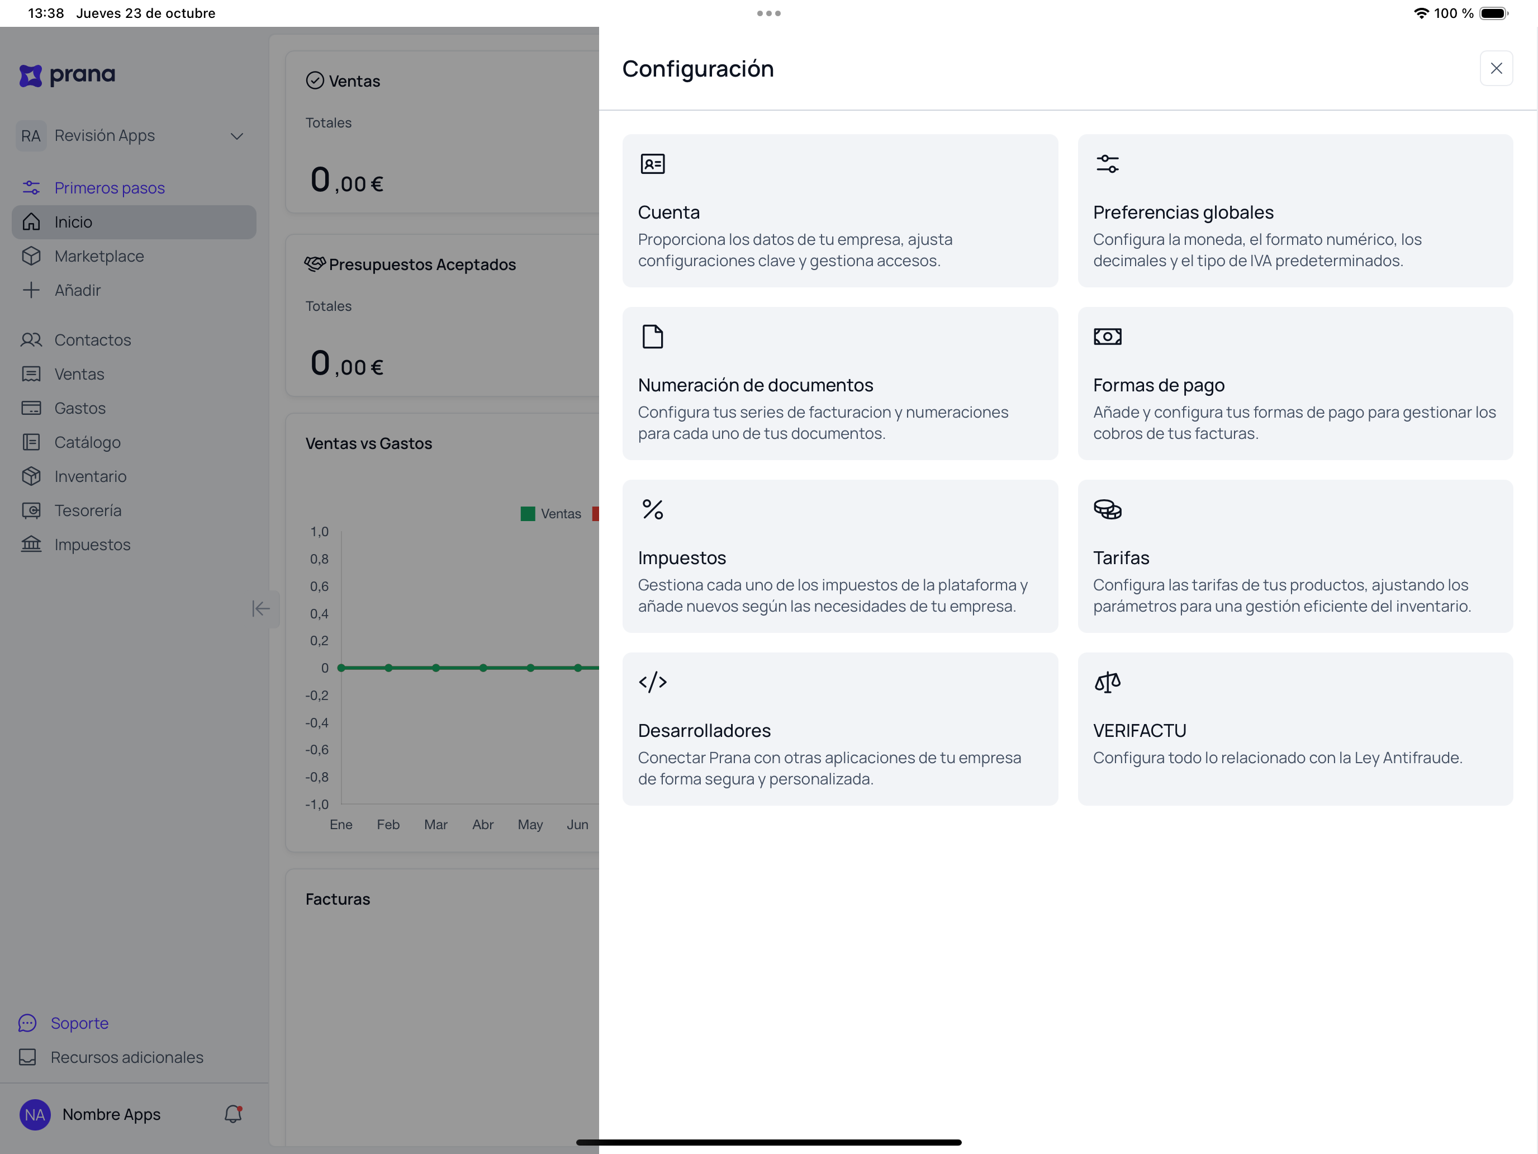Open notifications bell icon
Viewport: 1538px width, 1154px height.
tap(233, 1114)
